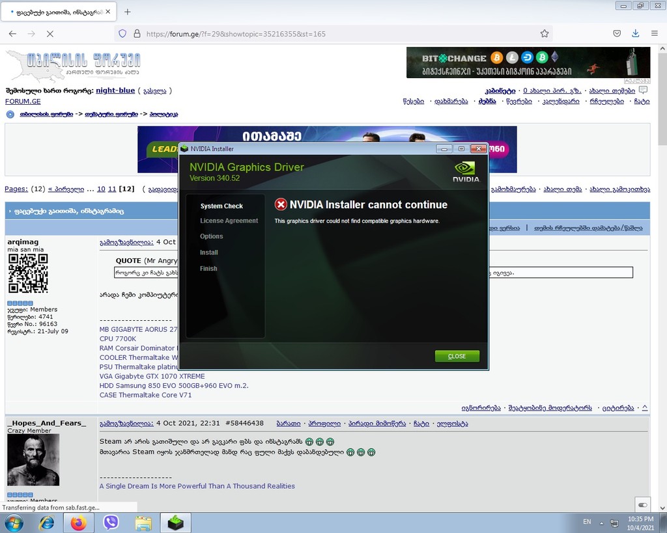Click the Finish step in installer
The width and height of the screenshot is (667, 533).
pos(208,269)
